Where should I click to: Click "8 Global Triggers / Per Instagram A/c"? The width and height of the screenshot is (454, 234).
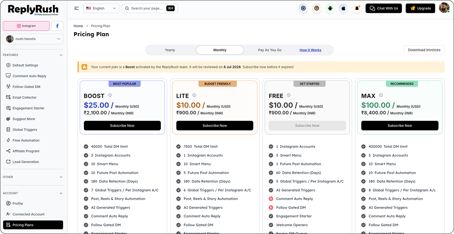[402, 190]
